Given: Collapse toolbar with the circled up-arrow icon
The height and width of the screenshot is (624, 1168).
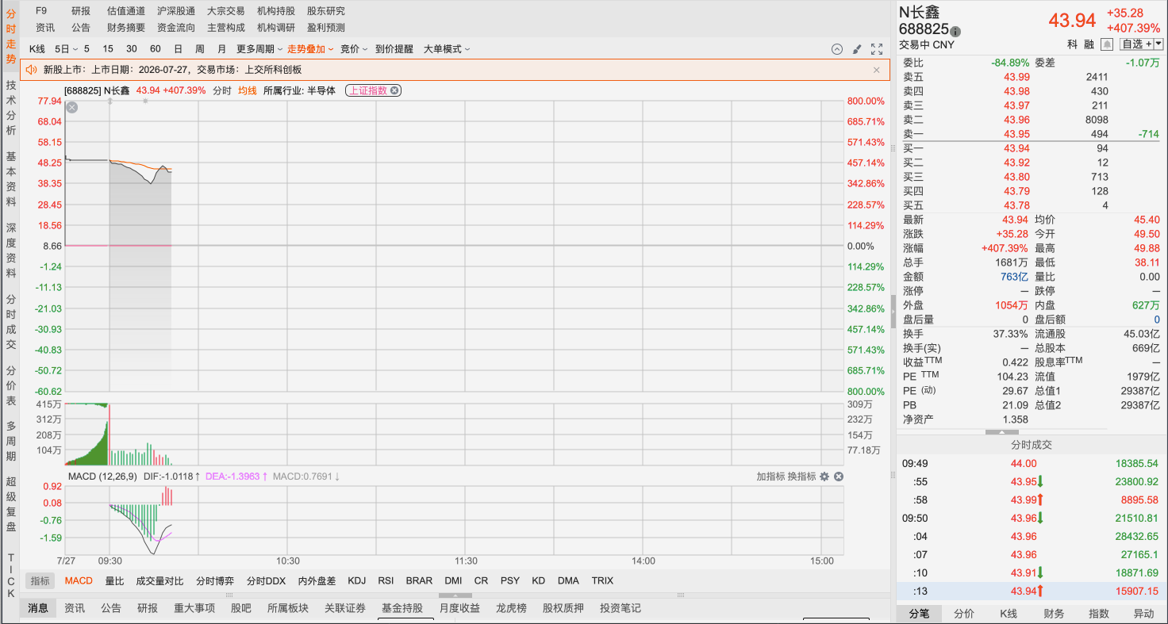Looking at the screenshot, I should coord(836,49).
